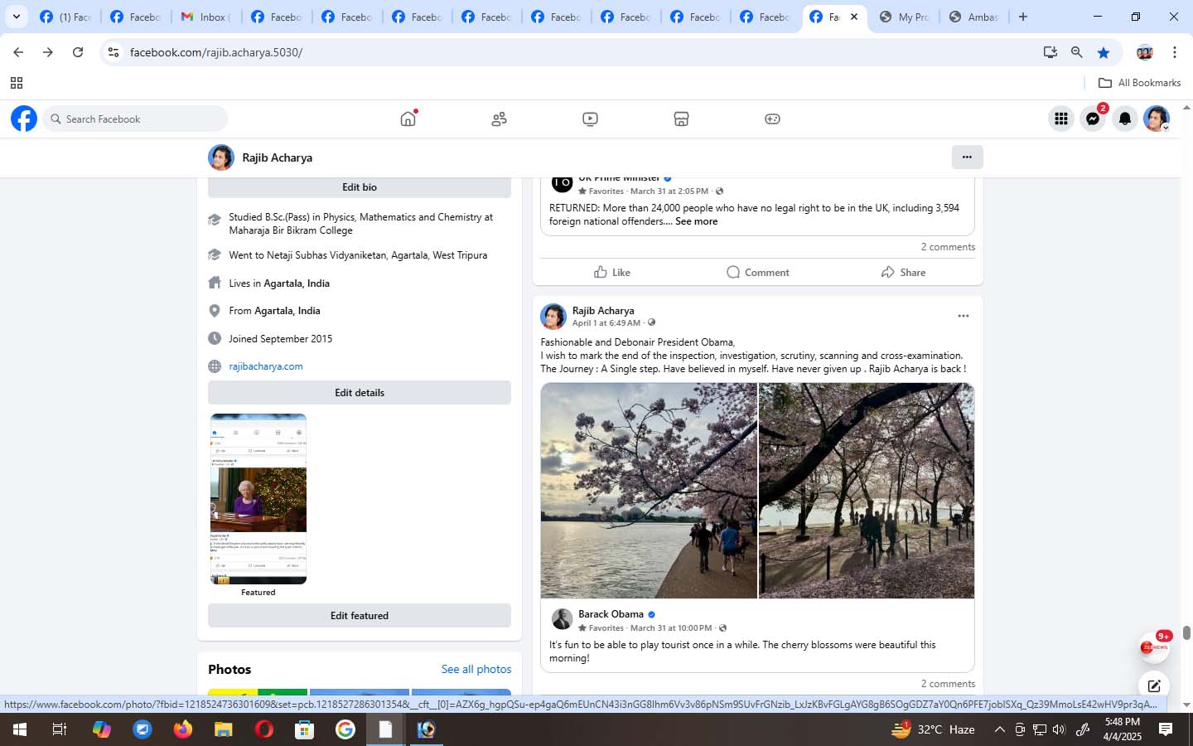Open Rajib Acharya post options menu
Image resolution: width=1193 pixels, height=746 pixels.
(963, 316)
